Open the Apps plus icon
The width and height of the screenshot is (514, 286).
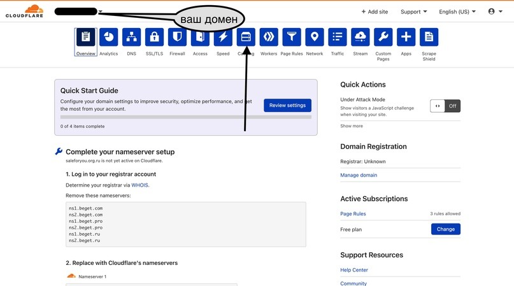pos(406,37)
